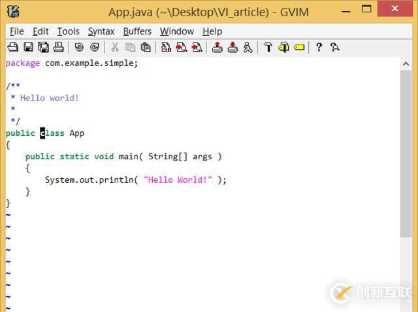Screen dimensions: 418x312
Task: Open the Window menu
Action: pyautogui.click(x=176, y=31)
